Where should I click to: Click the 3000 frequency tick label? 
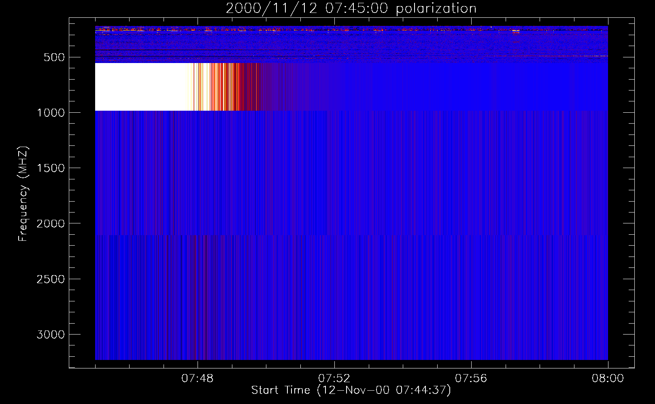tap(51, 335)
